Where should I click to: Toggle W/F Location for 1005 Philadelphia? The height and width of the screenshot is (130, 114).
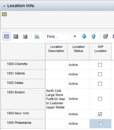pos(100,124)
